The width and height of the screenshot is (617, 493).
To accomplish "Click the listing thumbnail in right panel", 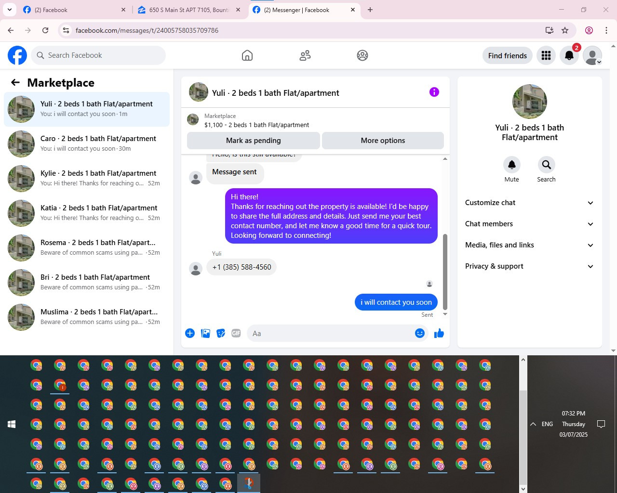I will [x=530, y=102].
